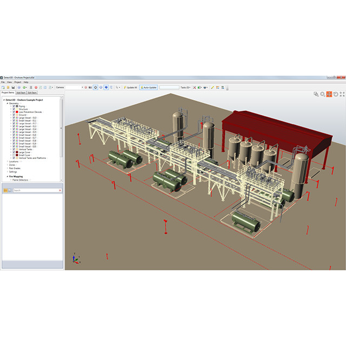Image resolution: width=346 pixels, height=346 pixels.
Task: Uncheck the Vertical Tanks checkbox
Action: click(14, 149)
